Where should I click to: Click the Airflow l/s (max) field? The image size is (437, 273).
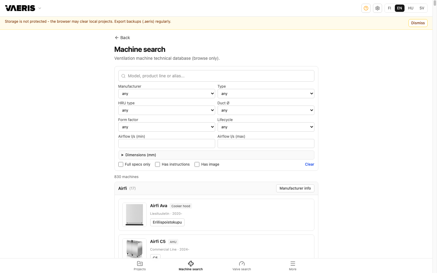point(266,143)
